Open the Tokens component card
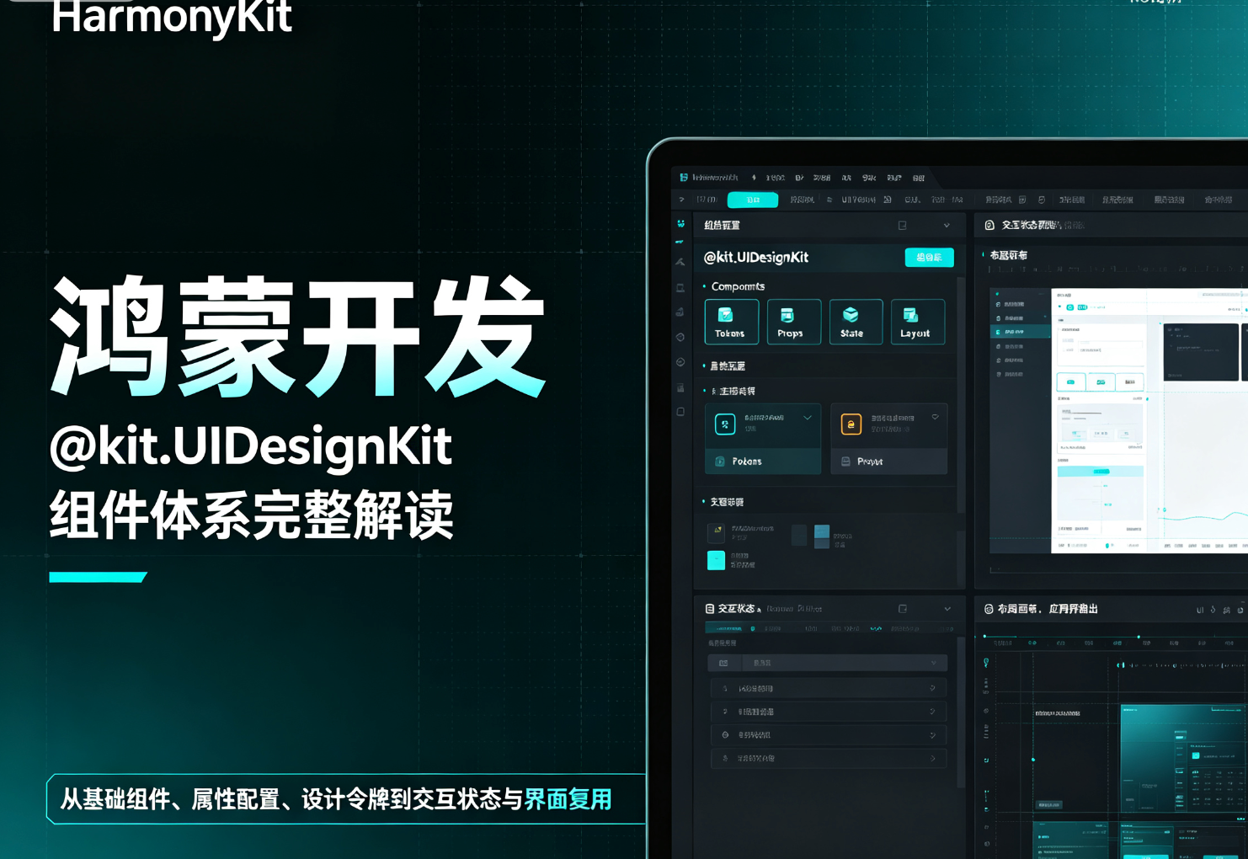 [x=731, y=322]
